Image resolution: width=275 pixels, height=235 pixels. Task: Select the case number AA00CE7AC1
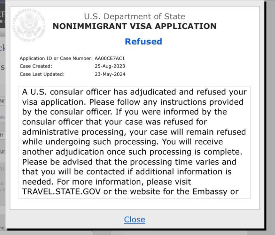click(x=110, y=58)
